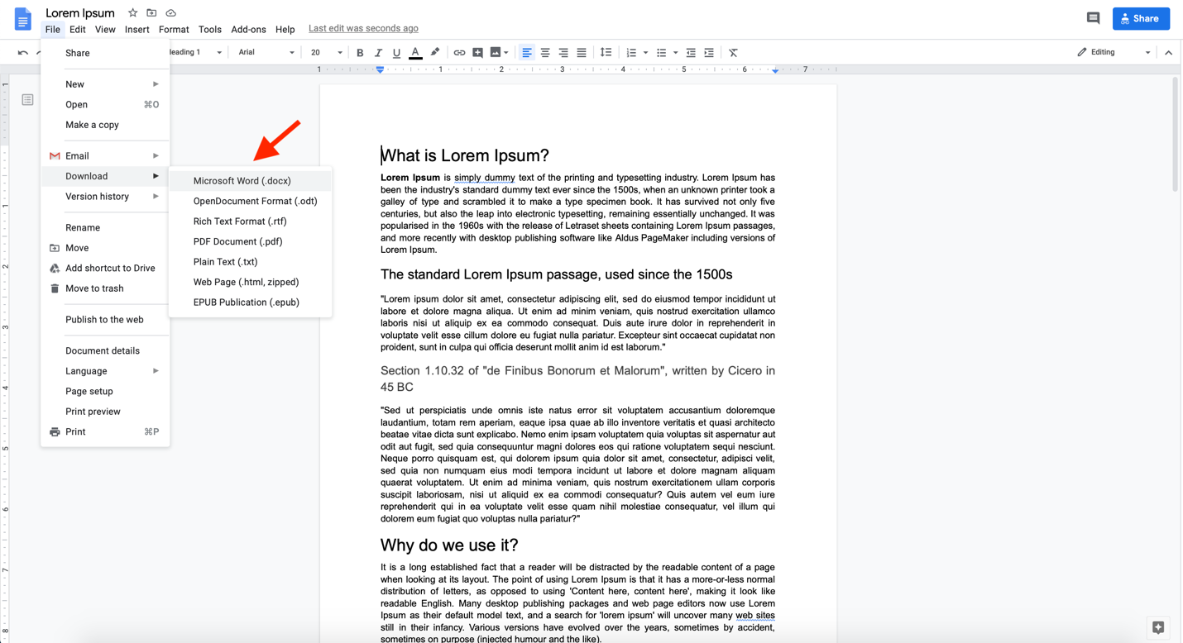Viewport: 1183px width, 643px height.
Task: Click the bulleted list icon
Action: (x=661, y=53)
